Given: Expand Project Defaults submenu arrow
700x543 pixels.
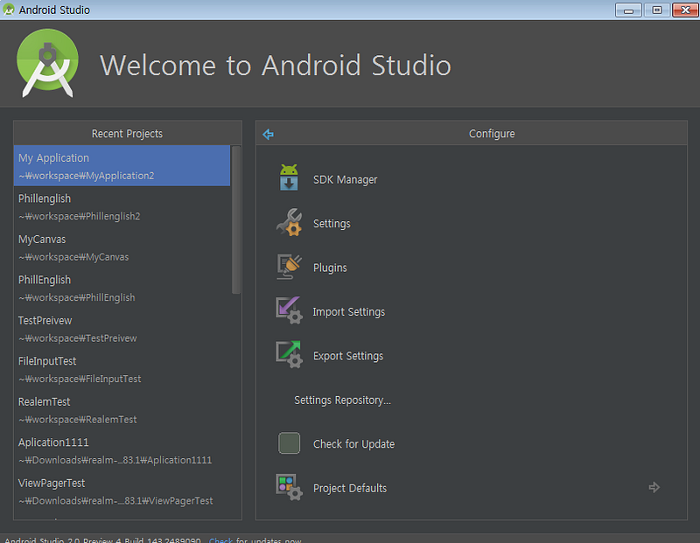Looking at the screenshot, I should (654, 487).
